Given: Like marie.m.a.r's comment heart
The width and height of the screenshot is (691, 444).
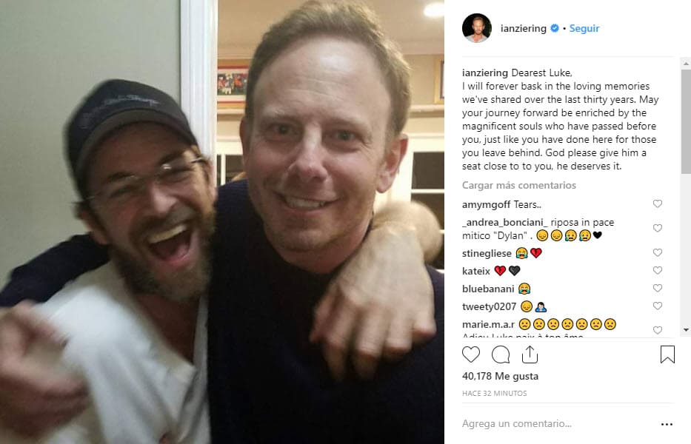Looking at the screenshot, I should 658,327.
